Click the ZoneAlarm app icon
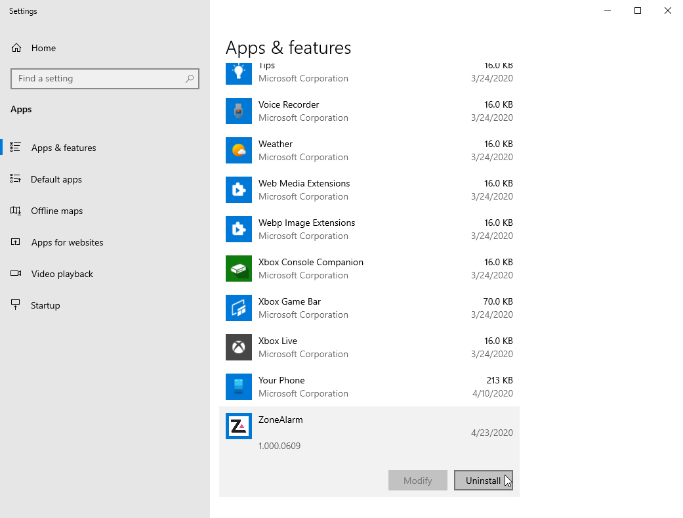The height and width of the screenshot is (518, 683). coord(239,426)
